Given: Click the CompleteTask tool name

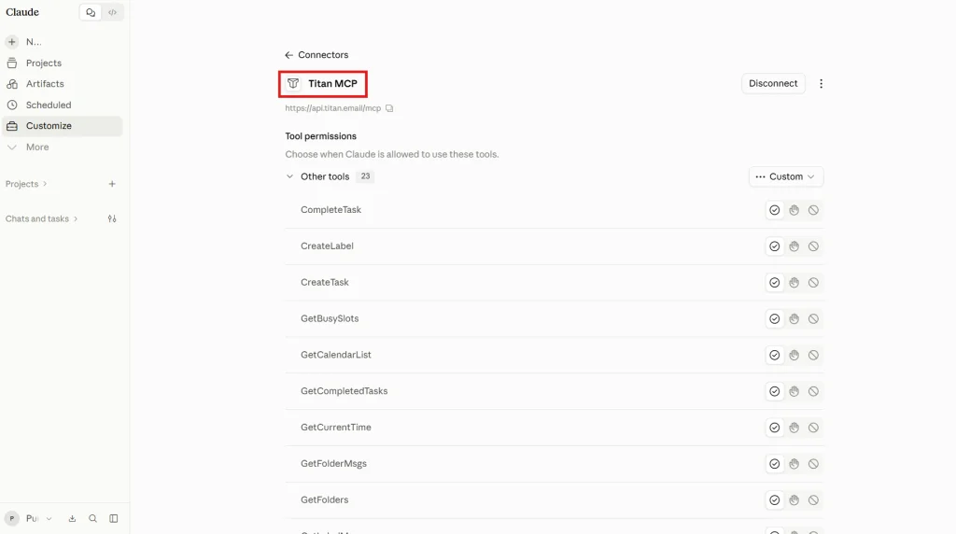Looking at the screenshot, I should [x=331, y=210].
